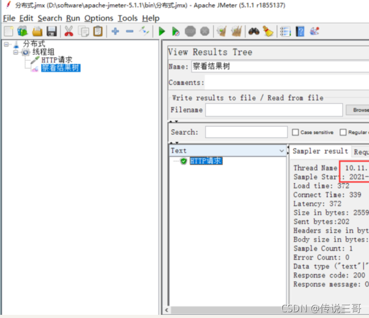The image size is (369, 318).
Task: Click the Reset Search broom icon
Action: click(x=268, y=31)
